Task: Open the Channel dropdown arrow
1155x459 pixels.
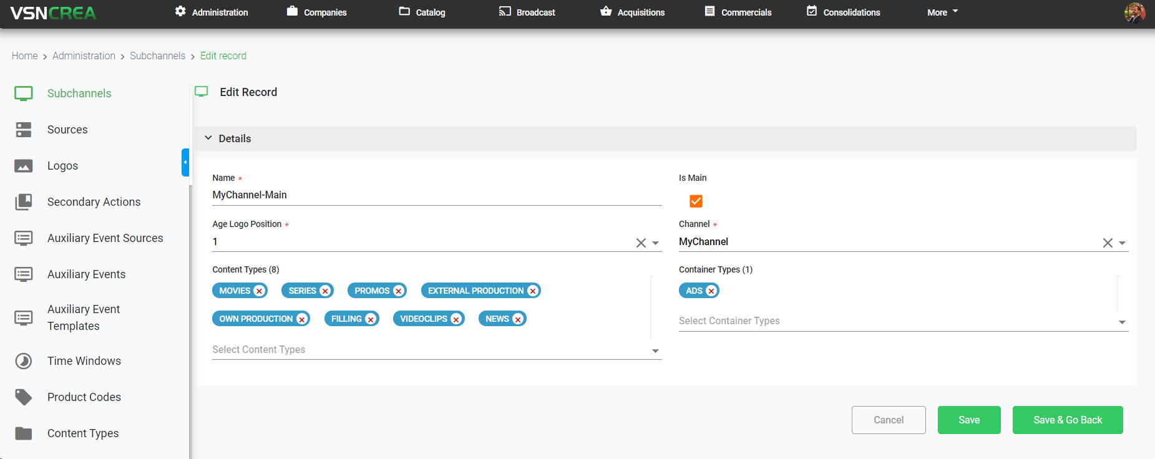Action: tap(1122, 243)
